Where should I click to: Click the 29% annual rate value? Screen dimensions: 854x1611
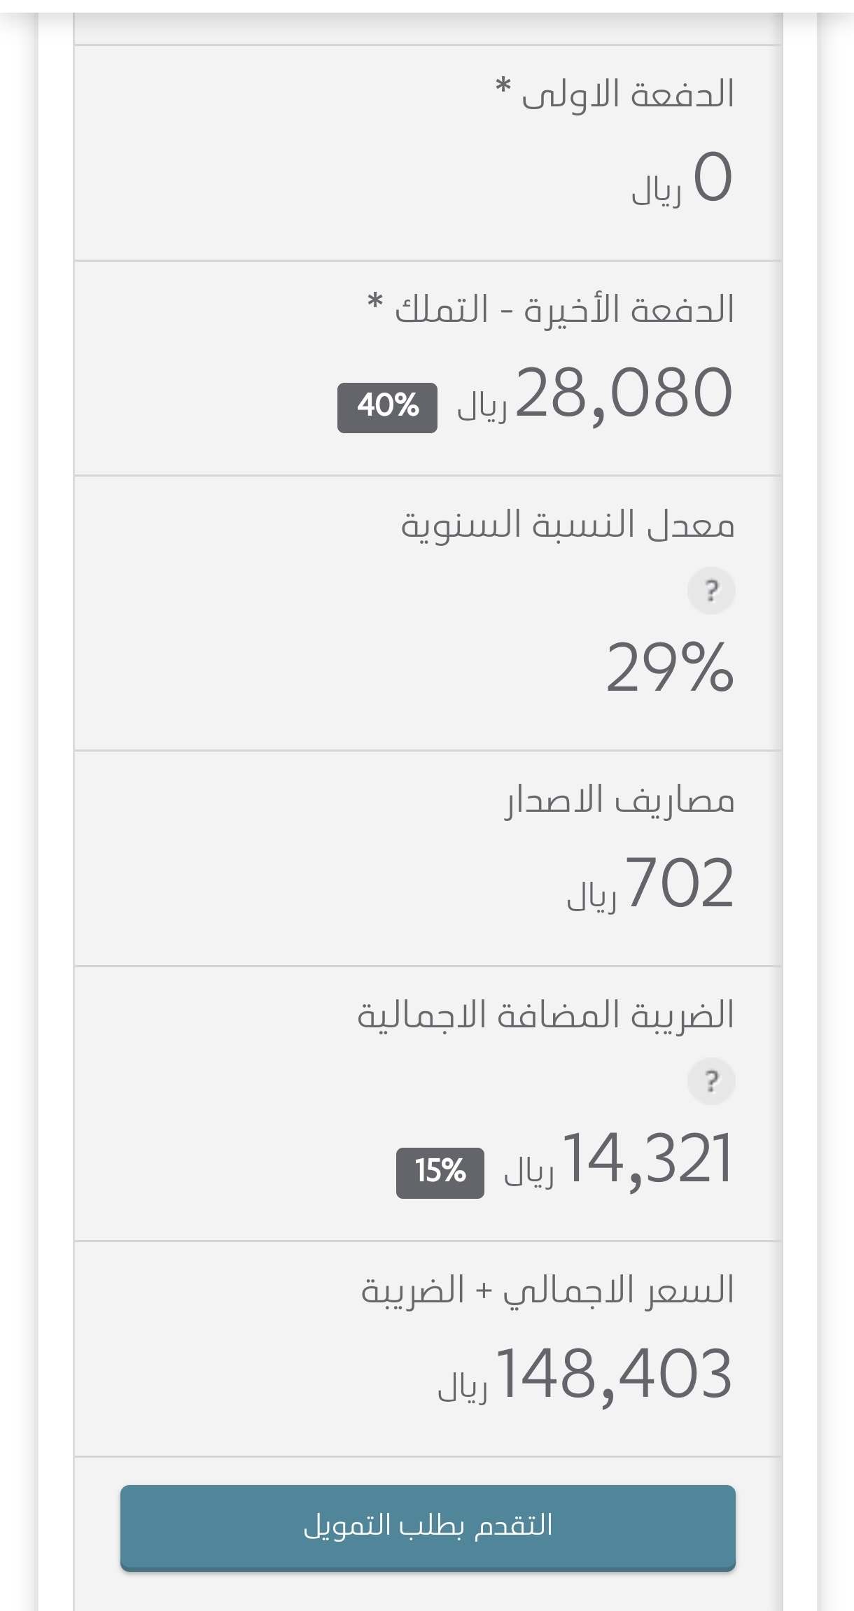(670, 668)
